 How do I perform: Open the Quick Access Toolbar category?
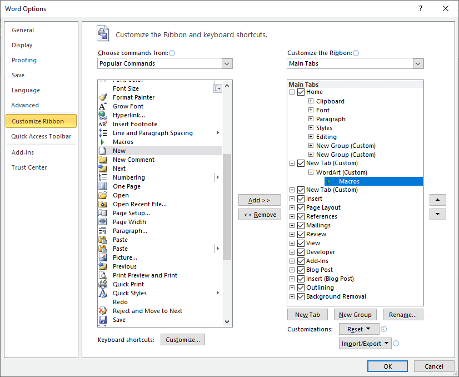(41, 136)
